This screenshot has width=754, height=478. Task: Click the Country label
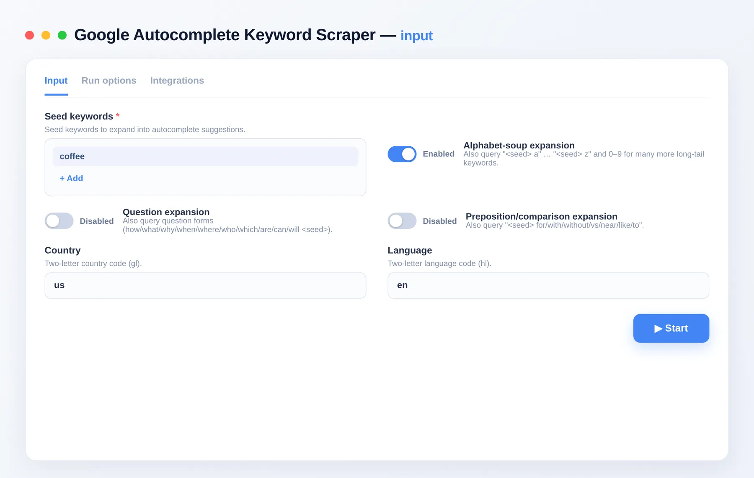(x=62, y=250)
